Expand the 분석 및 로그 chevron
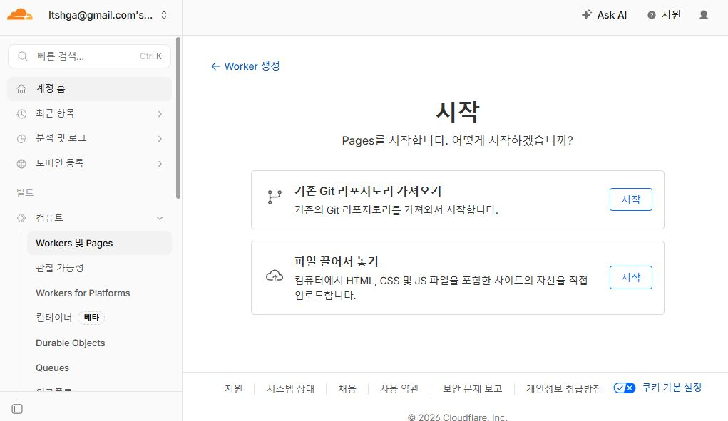The height and width of the screenshot is (421, 728). tap(160, 139)
